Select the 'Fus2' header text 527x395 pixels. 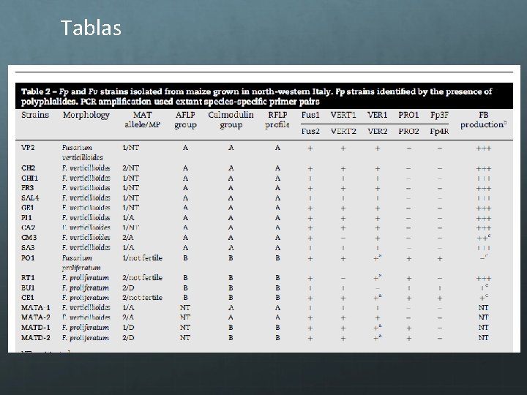(310, 131)
